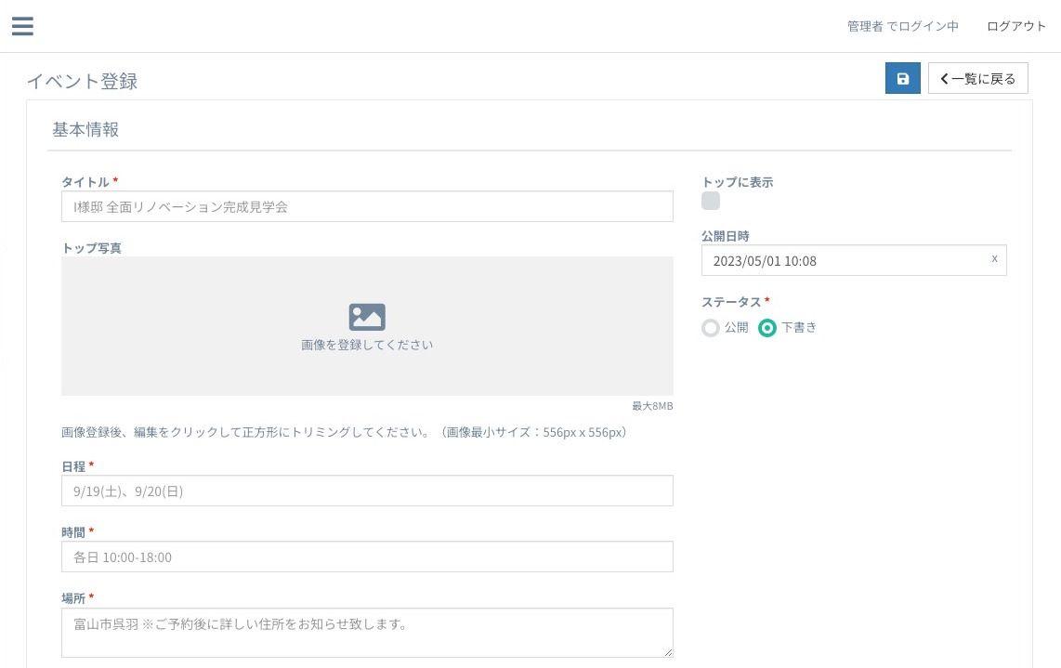Click the 時間 input field
1061x668 pixels.
367,557
